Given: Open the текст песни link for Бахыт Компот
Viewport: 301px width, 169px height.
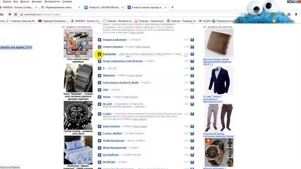Looking at the screenshot, I should (x=140, y=126).
